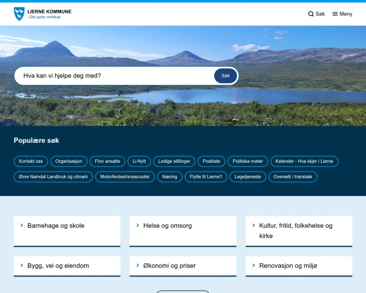Viewport: 366px width, 293px height.
Task: Open the Næring link
Action: [x=170, y=176]
